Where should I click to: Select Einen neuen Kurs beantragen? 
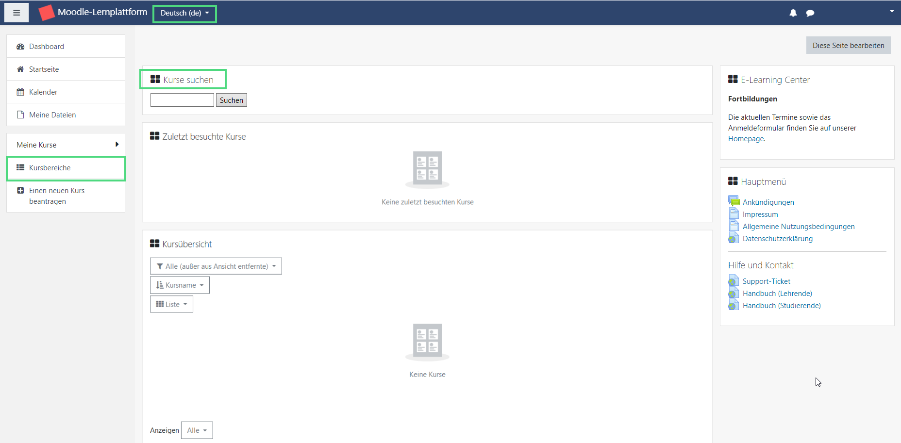(66, 196)
